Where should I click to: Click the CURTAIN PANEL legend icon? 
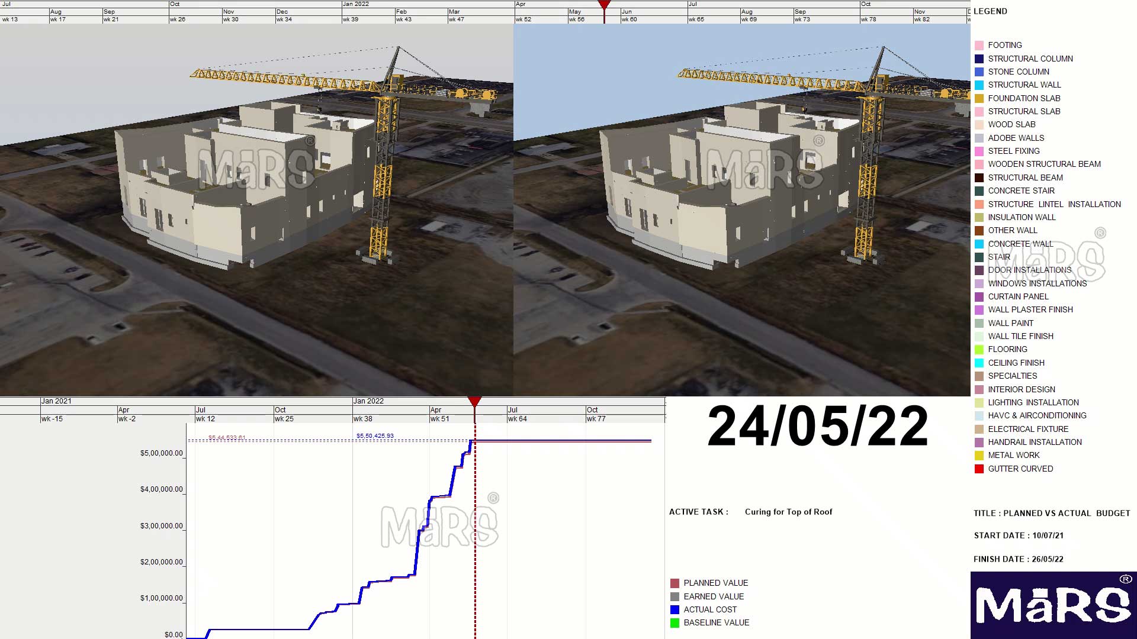pos(978,296)
